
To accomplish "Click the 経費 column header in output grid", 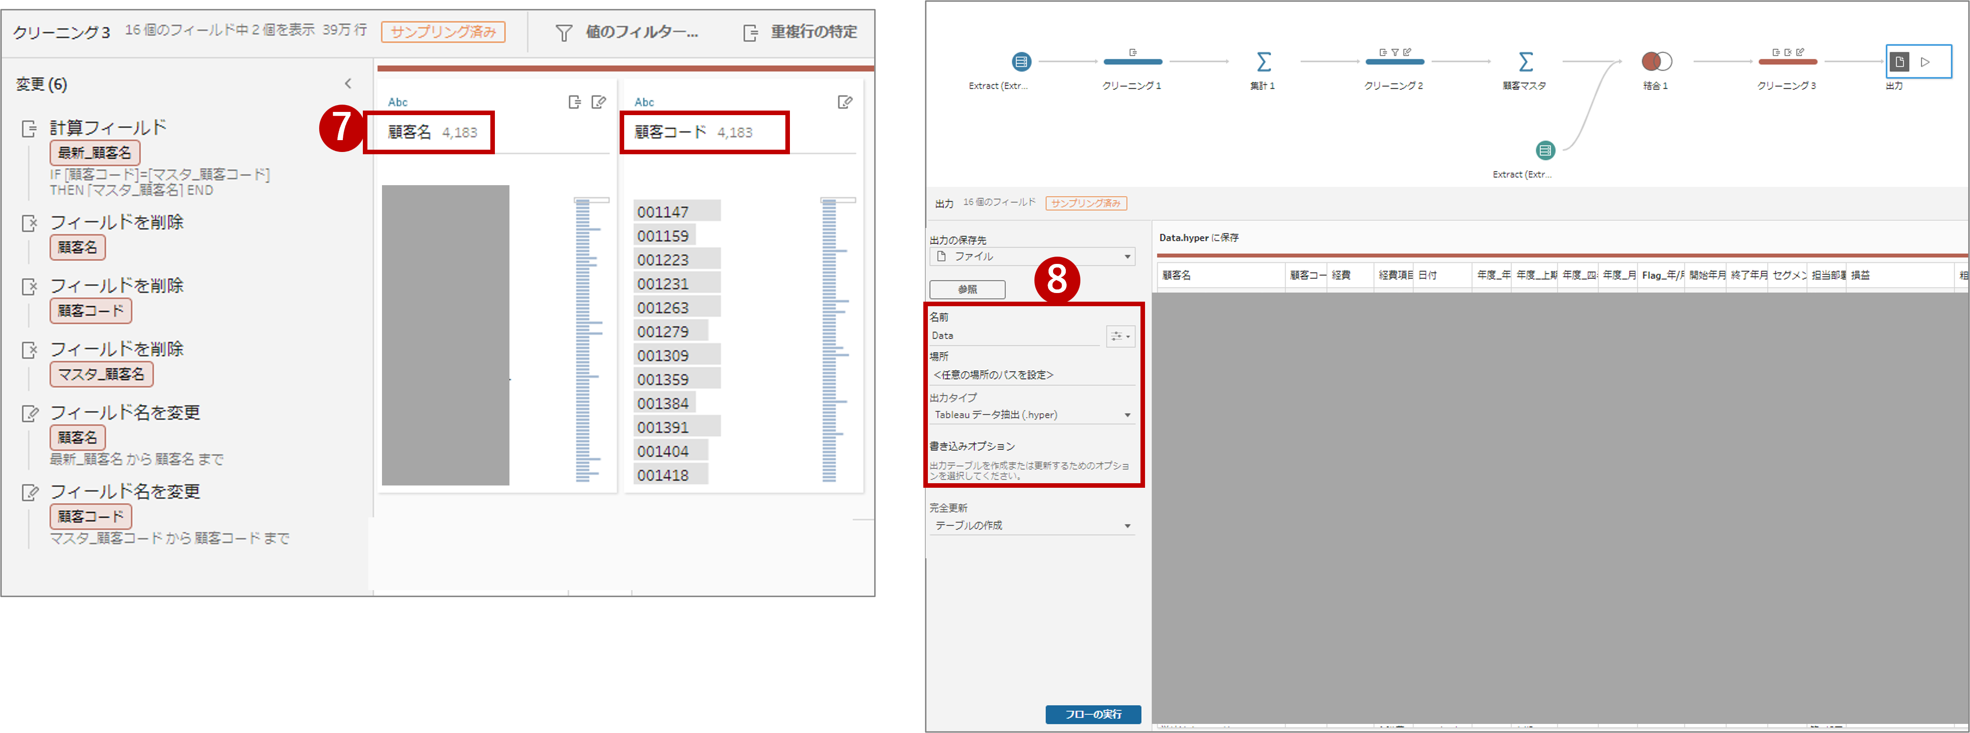I will point(1350,275).
